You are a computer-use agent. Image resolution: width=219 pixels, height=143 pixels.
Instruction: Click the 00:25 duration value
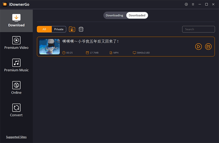(x=70, y=52)
